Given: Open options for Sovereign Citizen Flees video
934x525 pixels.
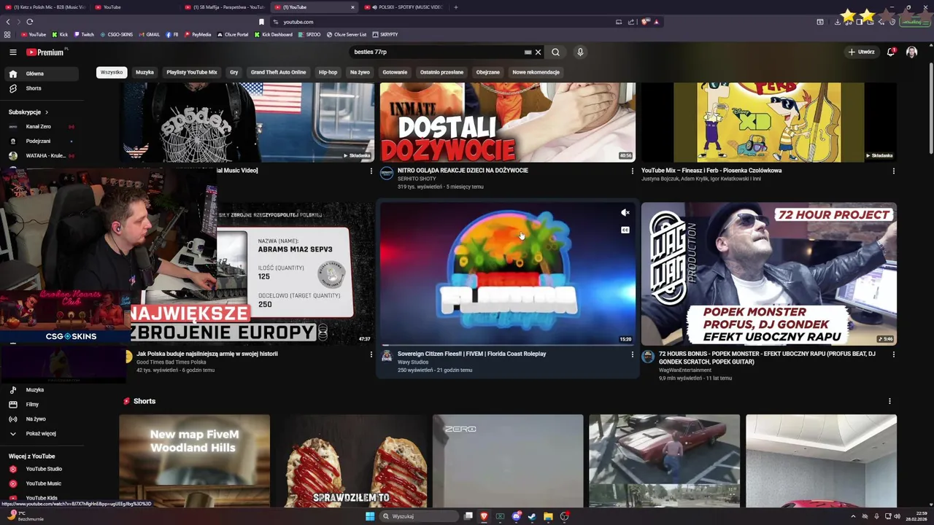Looking at the screenshot, I should click(632, 354).
